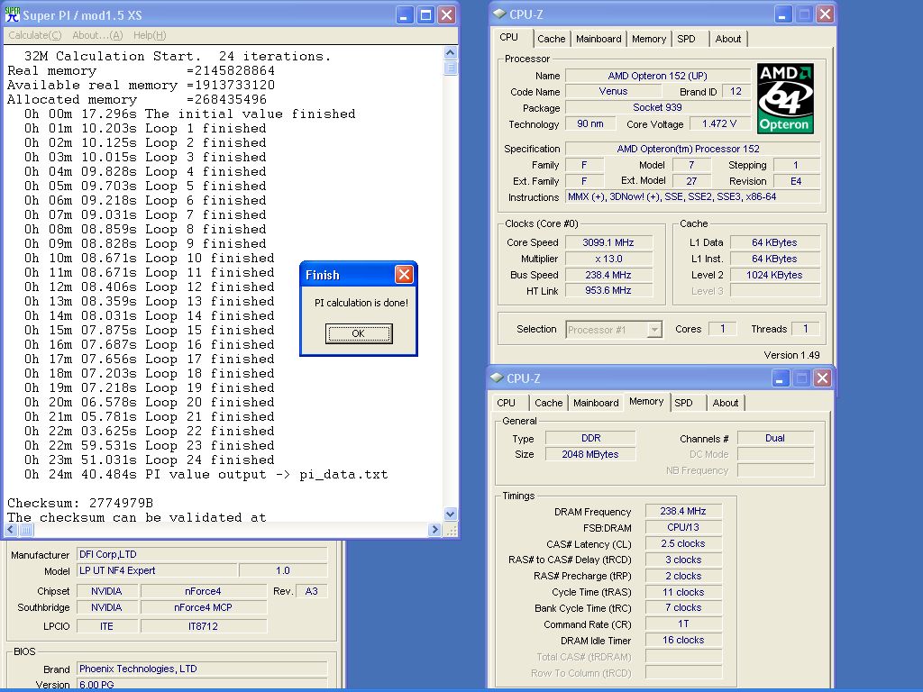This screenshot has height=692, width=923.
Task: Select Mainboard tab in lower CPU-Z window
Action: [596, 403]
